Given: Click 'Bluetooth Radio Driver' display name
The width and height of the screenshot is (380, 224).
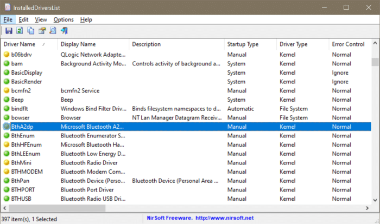Looking at the screenshot, I should pyautogui.click(x=89, y=163).
